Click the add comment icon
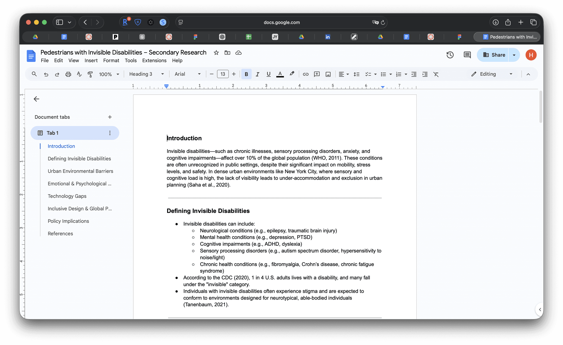This screenshot has height=345, width=563. click(317, 74)
